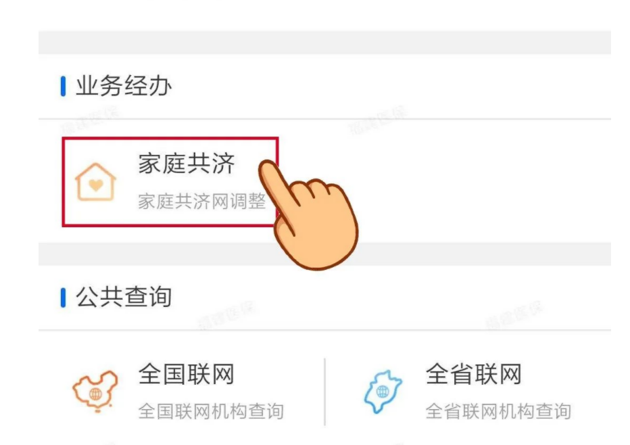This screenshot has width=630, height=445.
Task: Select the 全省联网 title text
Action: tap(473, 374)
